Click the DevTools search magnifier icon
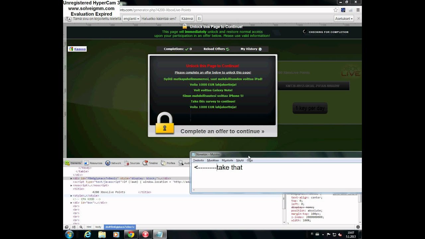Viewport: 425px width, 239px height. tap(81, 227)
